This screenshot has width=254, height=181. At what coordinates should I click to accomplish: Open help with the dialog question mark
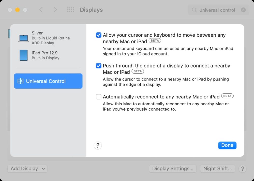98,146
